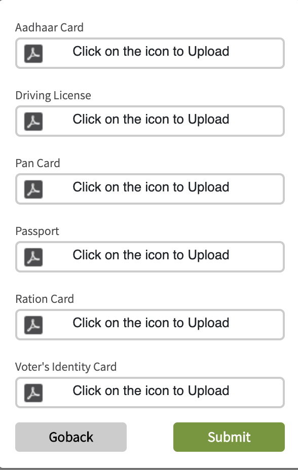
Task: Click the PDF upload icon for Driving License
Action: tap(33, 122)
